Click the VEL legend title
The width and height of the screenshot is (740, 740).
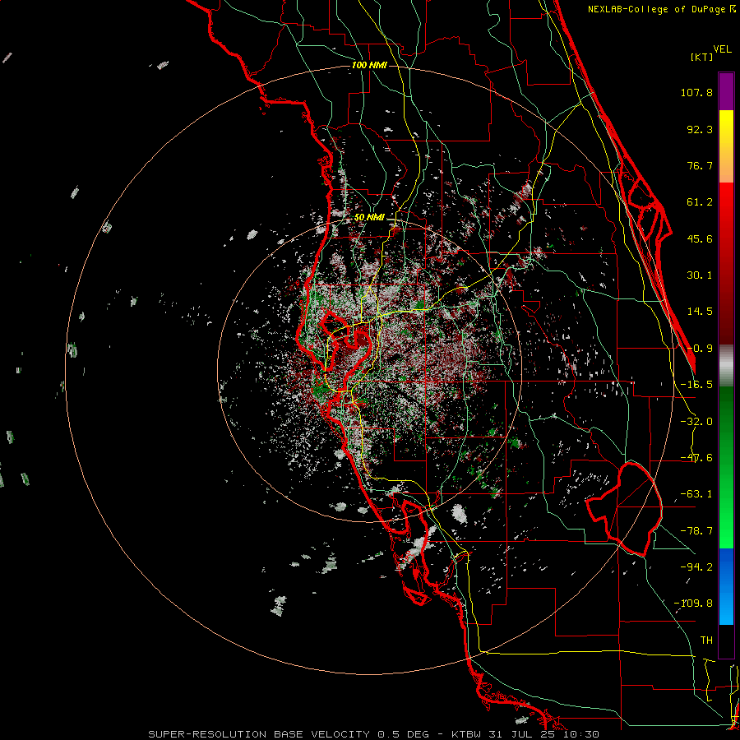coord(722,49)
